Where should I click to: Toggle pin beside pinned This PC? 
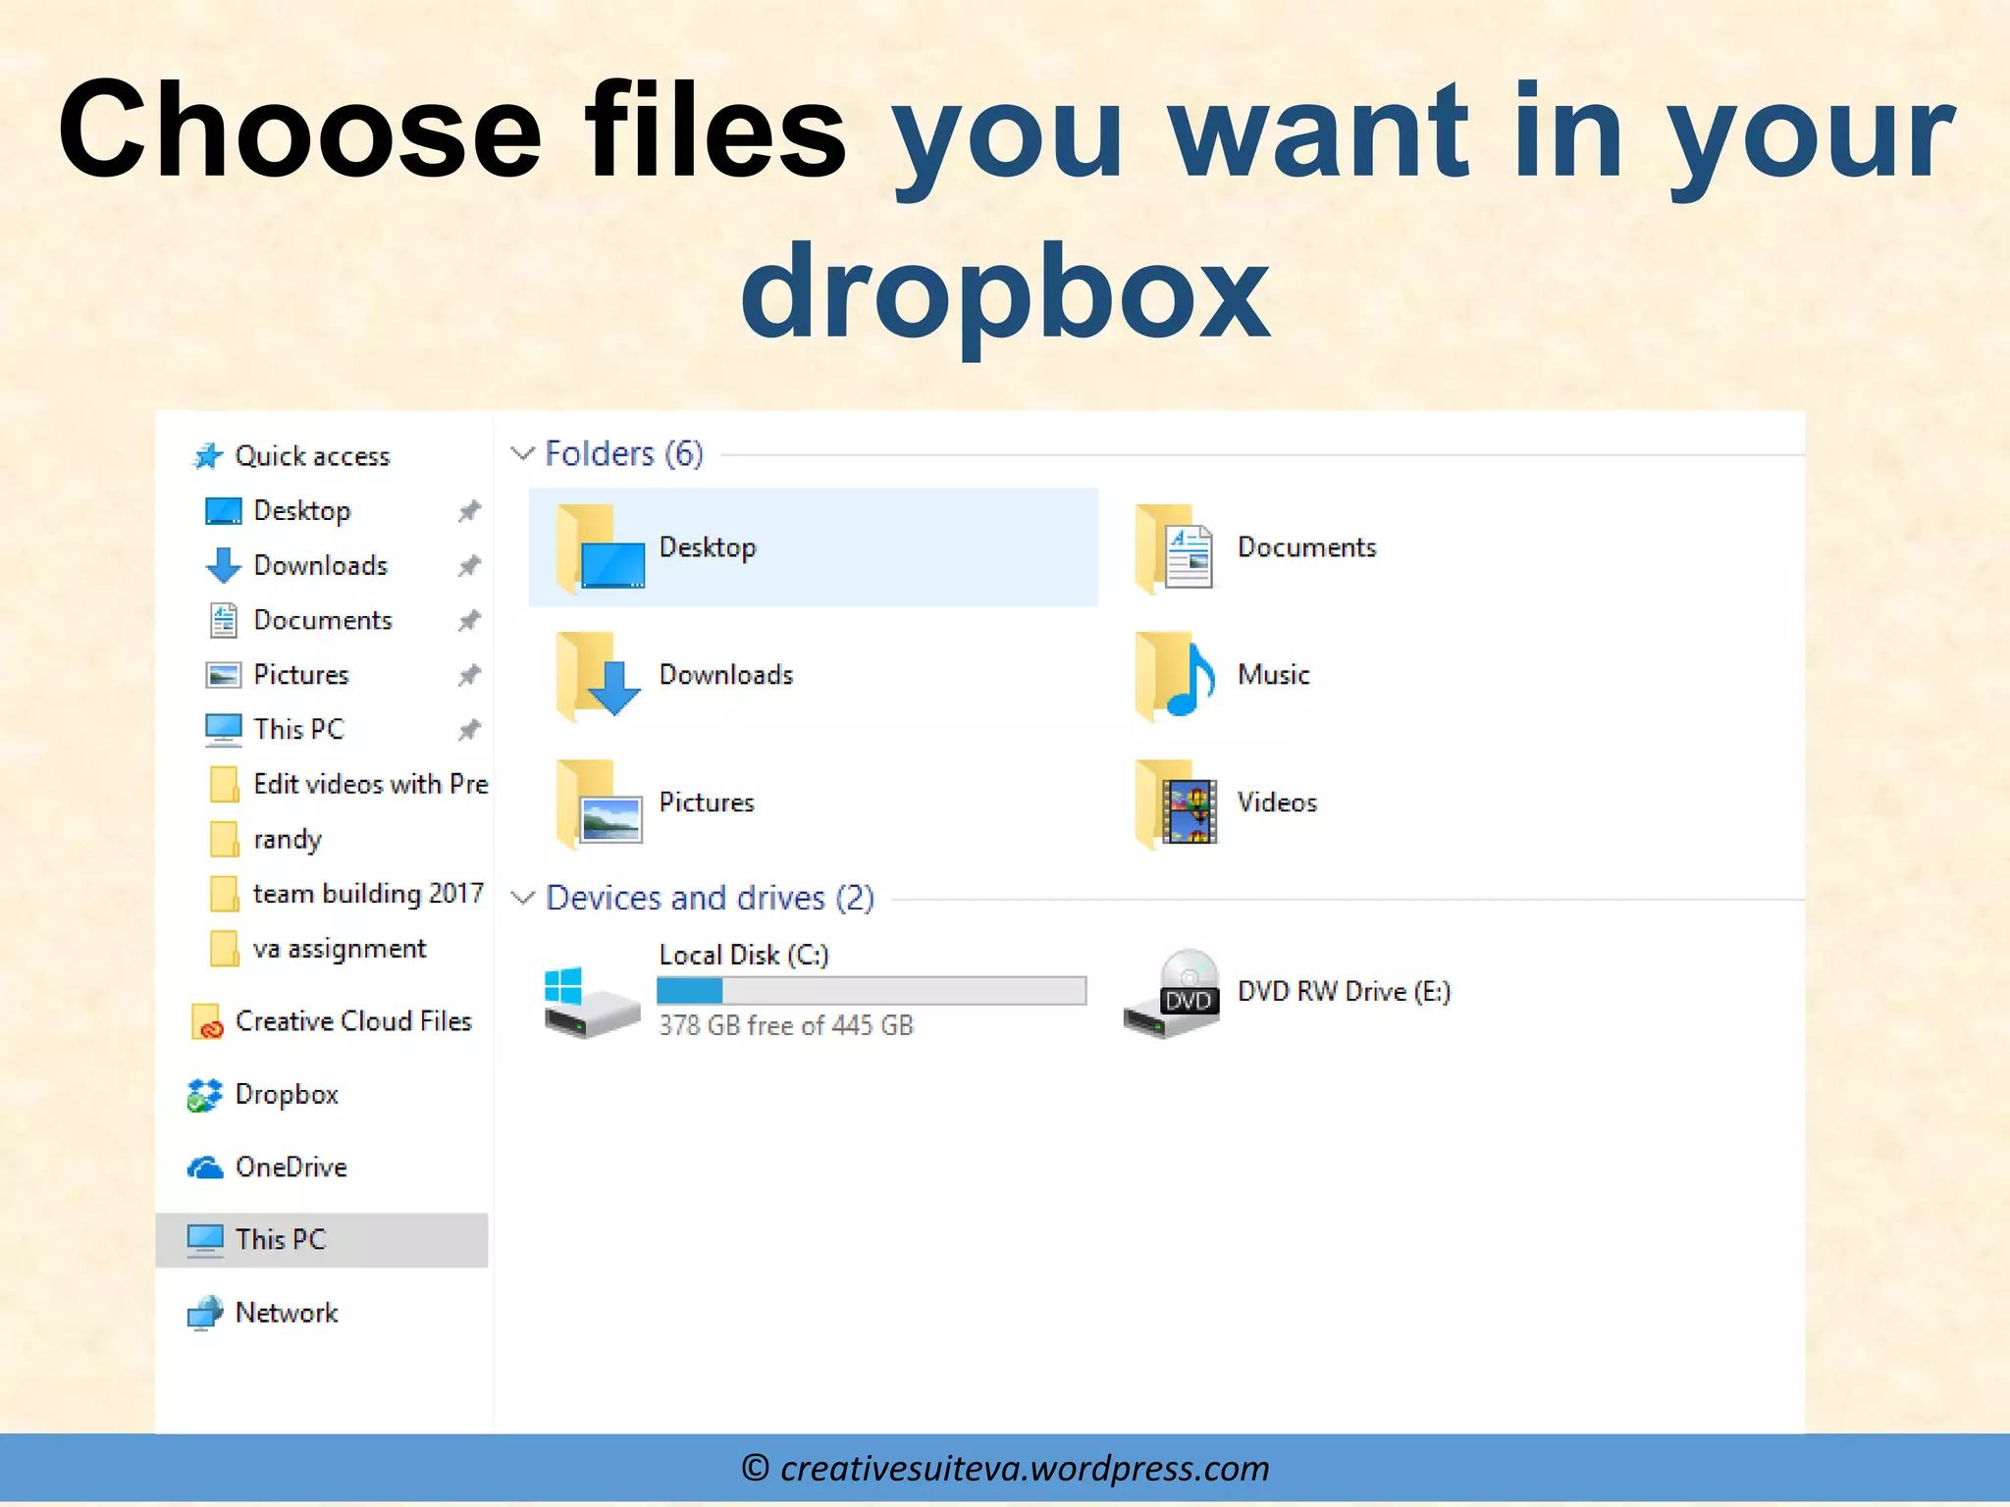coord(469,730)
